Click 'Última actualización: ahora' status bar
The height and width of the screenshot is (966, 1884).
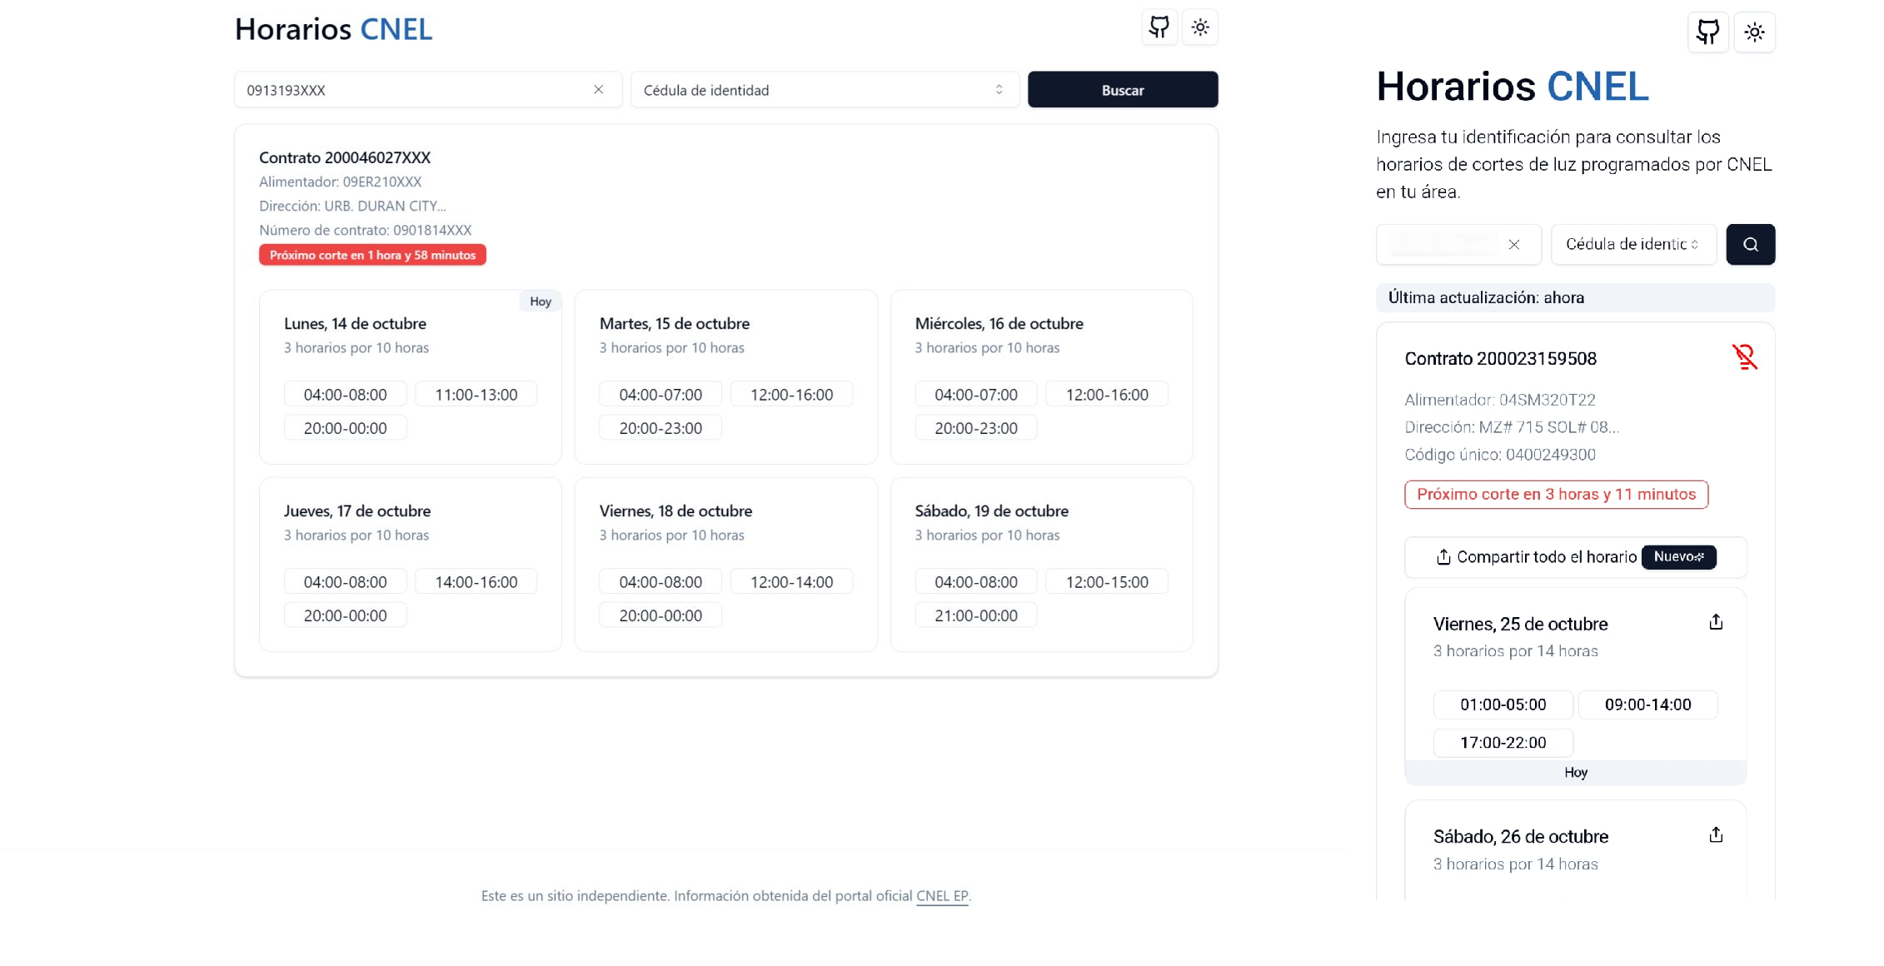click(x=1575, y=298)
